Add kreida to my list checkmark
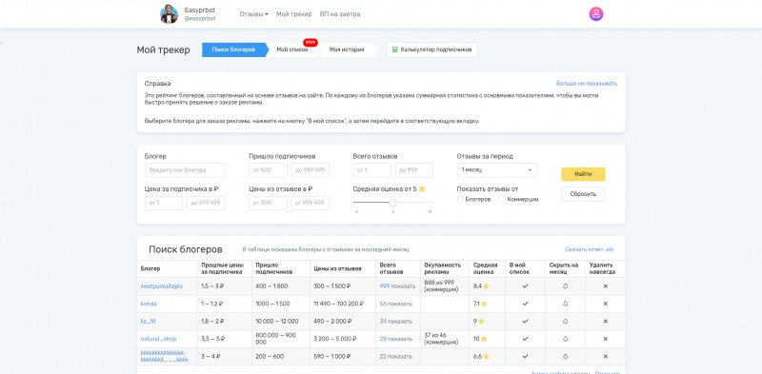762x374 pixels. 525,304
